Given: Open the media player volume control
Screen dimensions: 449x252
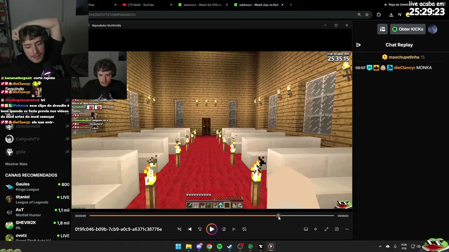Looking at the screenshot, I should (316, 229).
